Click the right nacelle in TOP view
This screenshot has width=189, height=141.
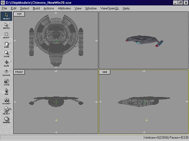pos(81,42)
